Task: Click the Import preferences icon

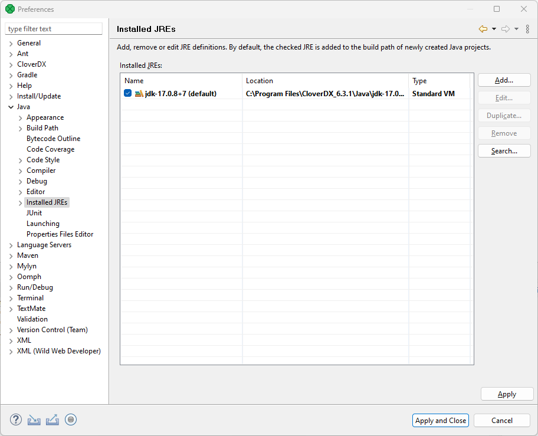Action: click(x=34, y=420)
